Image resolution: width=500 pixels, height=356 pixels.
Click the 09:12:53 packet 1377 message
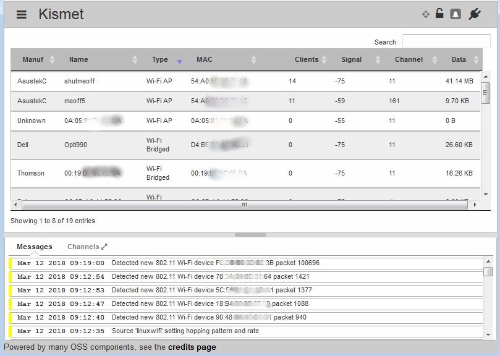click(x=245, y=290)
